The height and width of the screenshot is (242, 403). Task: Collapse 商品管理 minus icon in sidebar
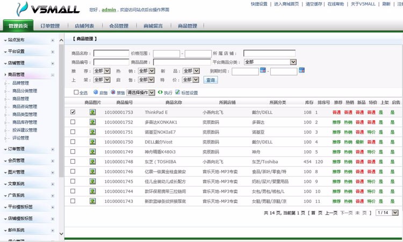53,75
